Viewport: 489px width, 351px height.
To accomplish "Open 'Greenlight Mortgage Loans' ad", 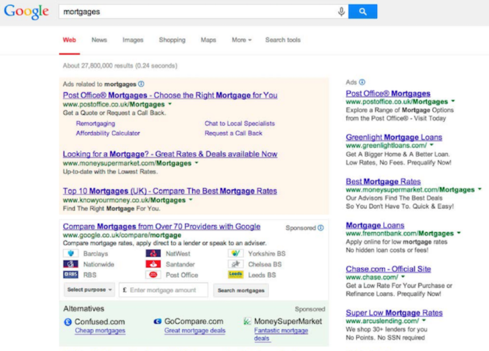I will click(x=394, y=137).
